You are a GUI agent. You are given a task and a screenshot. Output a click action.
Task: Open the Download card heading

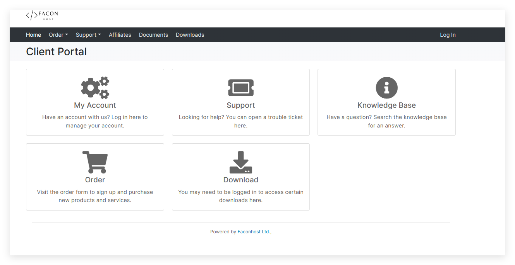tap(241, 180)
